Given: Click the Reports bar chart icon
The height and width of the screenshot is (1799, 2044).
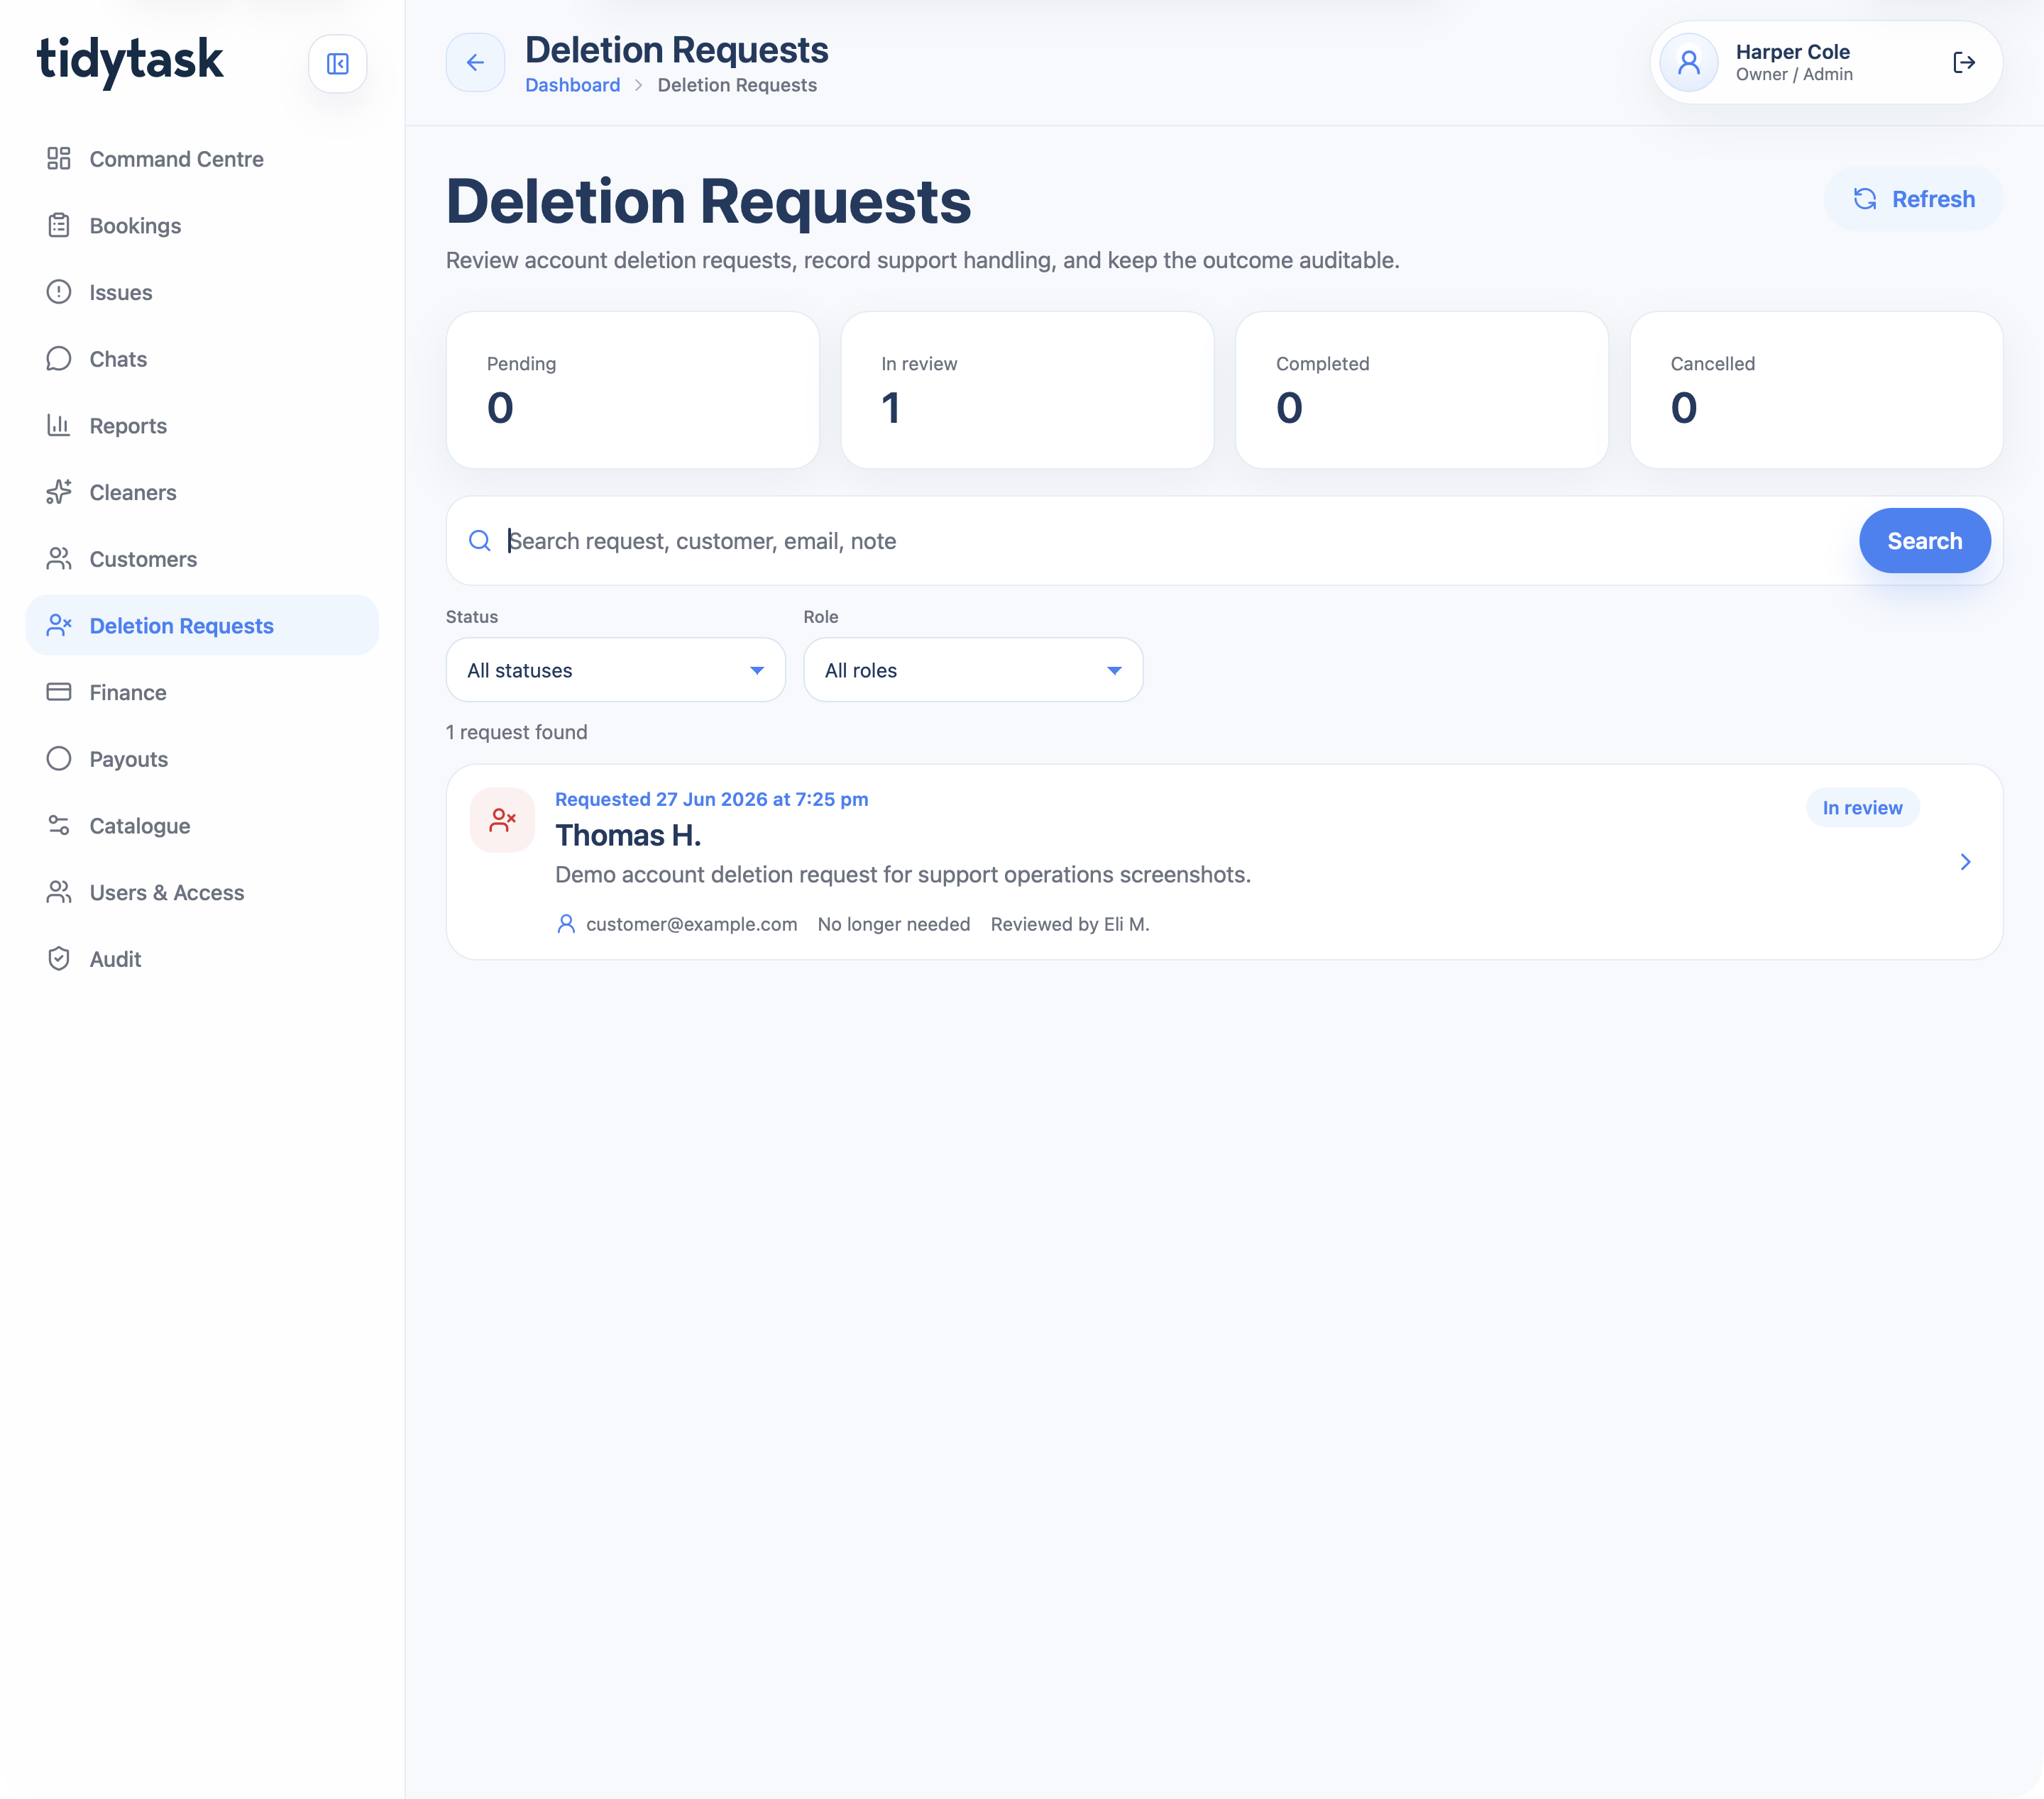Looking at the screenshot, I should tap(59, 426).
